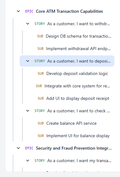This screenshot has width=120, height=177.
Task: Open story 'As a customer, I want to withdr...'
Action: tap(79, 24)
